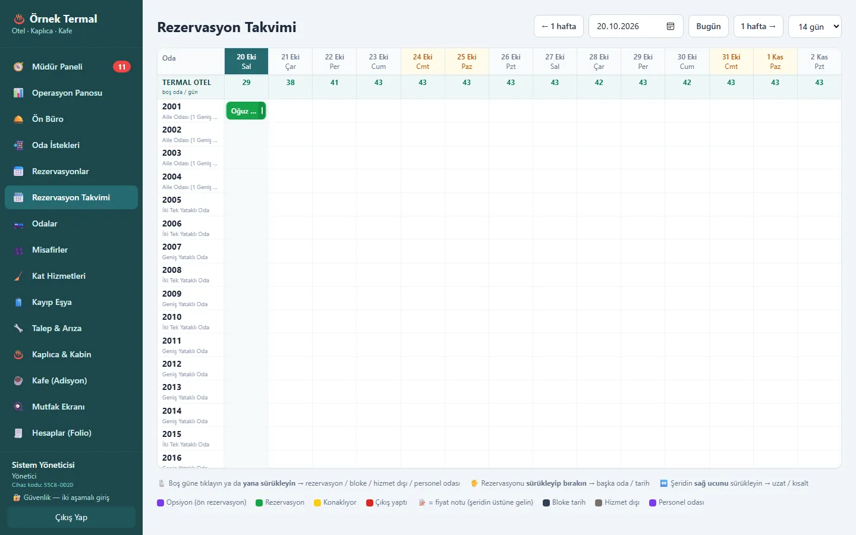Click the purple Opsiyon legend swatch
The width and height of the screenshot is (856, 535).
(x=160, y=502)
